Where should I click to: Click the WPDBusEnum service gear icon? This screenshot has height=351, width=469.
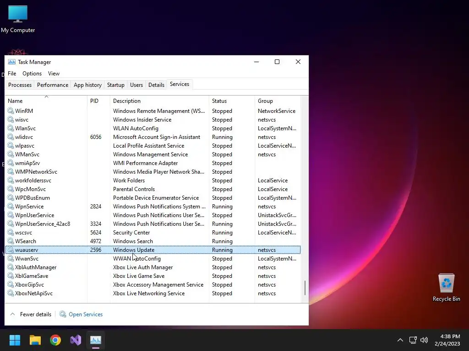click(x=11, y=197)
